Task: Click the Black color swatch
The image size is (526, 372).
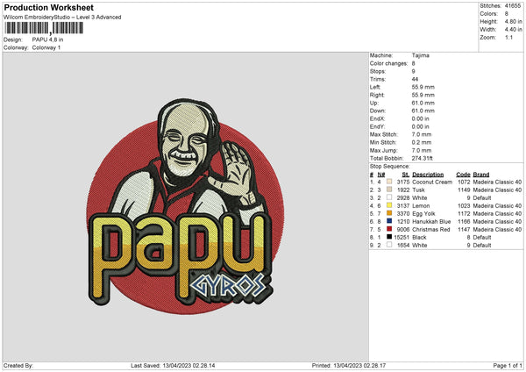Action: tap(389, 237)
